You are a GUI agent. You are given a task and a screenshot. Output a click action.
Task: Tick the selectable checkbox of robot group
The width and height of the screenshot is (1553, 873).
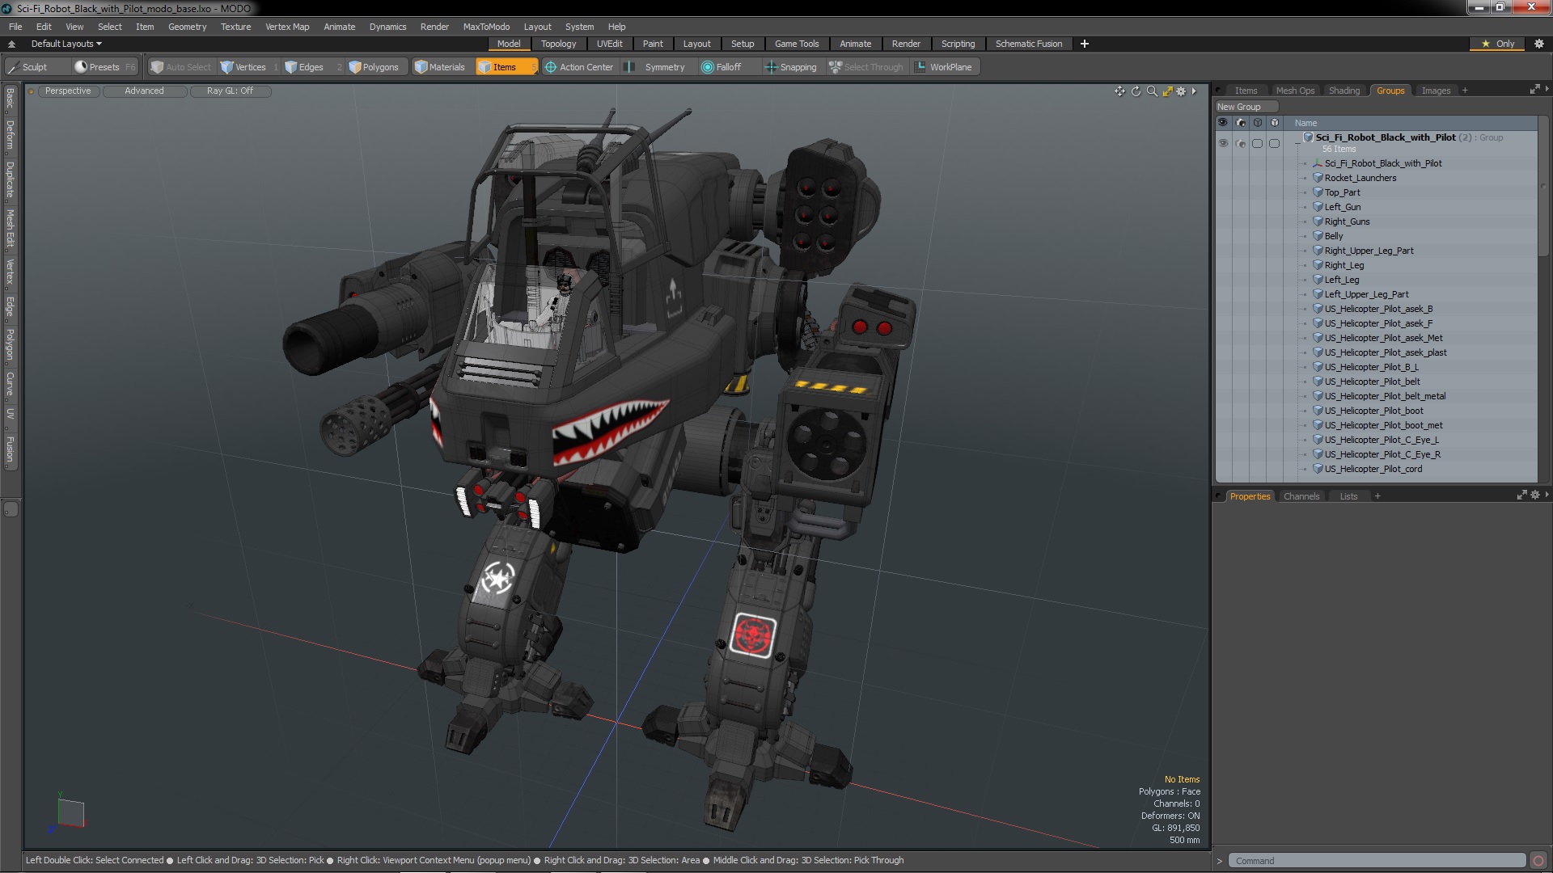(x=1257, y=143)
